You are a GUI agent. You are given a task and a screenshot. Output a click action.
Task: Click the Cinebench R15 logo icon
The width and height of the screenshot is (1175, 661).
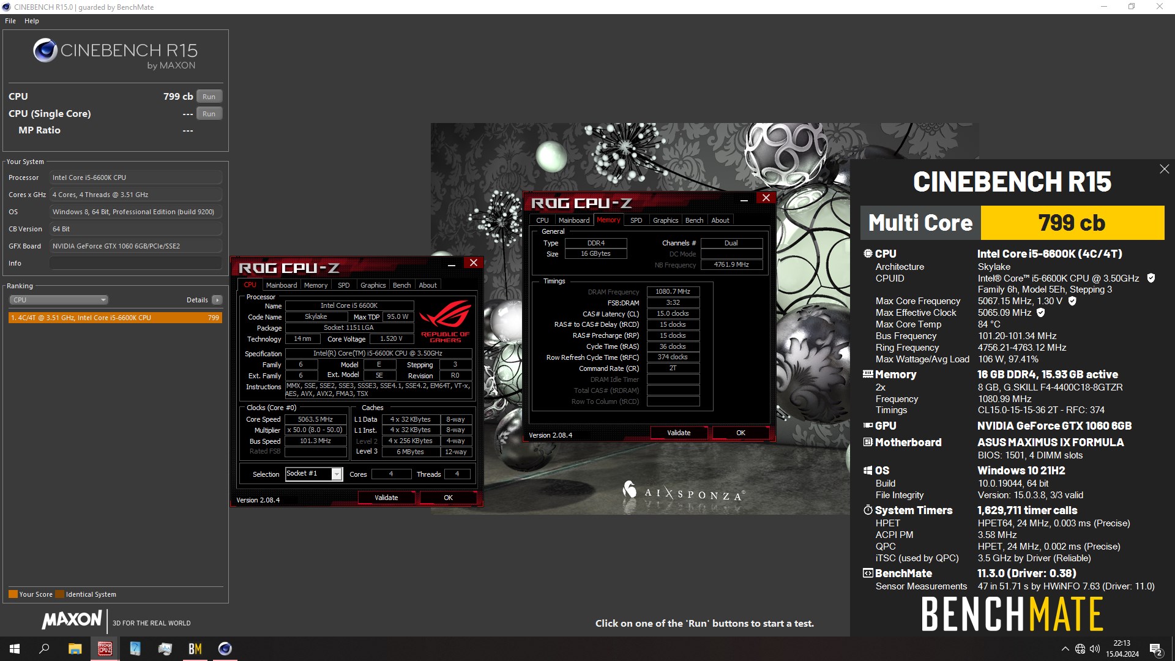click(x=45, y=50)
